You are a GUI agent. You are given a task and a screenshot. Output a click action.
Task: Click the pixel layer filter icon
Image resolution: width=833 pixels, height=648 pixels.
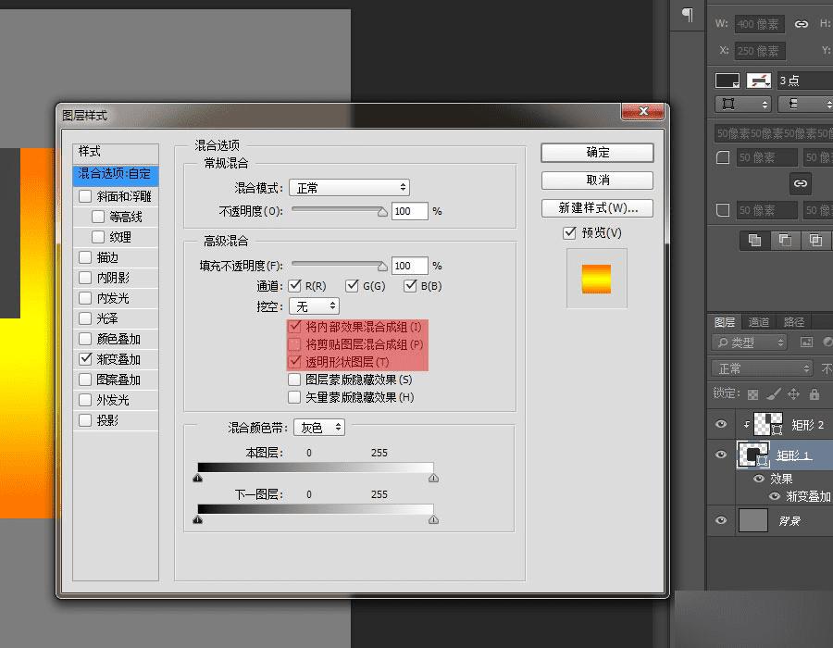click(x=806, y=343)
